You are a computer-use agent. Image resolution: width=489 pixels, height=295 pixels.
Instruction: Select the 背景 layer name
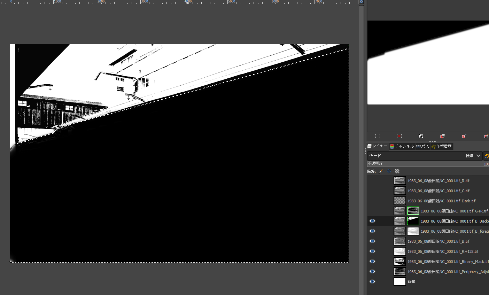411,281
